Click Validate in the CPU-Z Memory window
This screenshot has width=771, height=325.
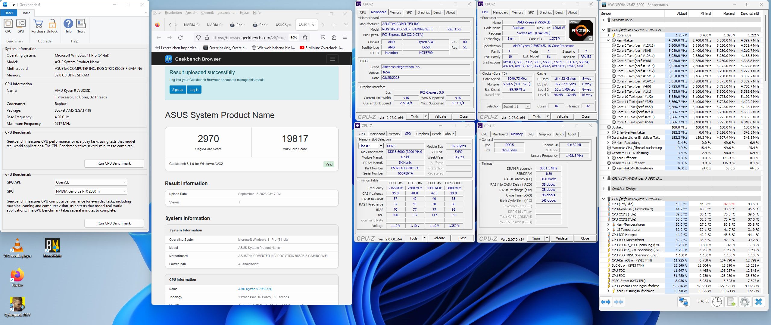(x=561, y=238)
